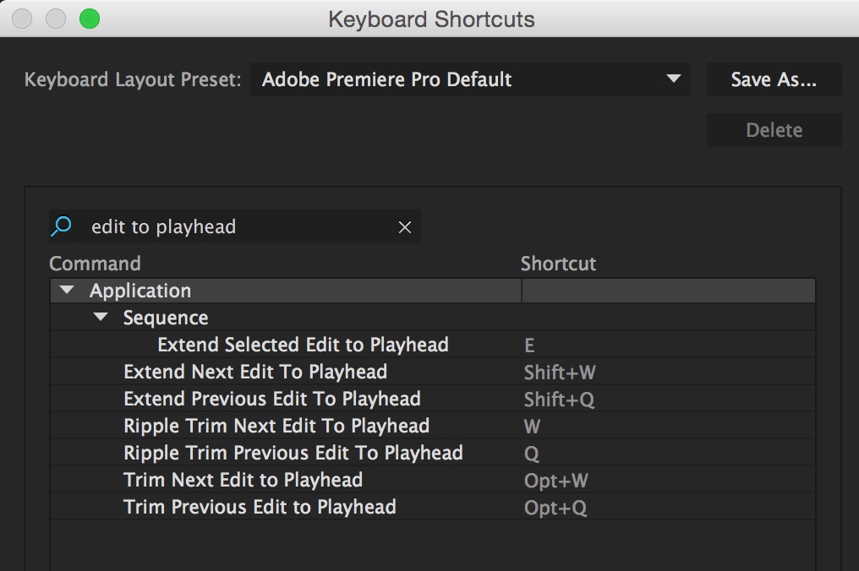Image resolution: width=859 pixels, height=571 pixels.
Task: Select Trim Next Edit to Playhead command
Action: (x=243, y=480)
